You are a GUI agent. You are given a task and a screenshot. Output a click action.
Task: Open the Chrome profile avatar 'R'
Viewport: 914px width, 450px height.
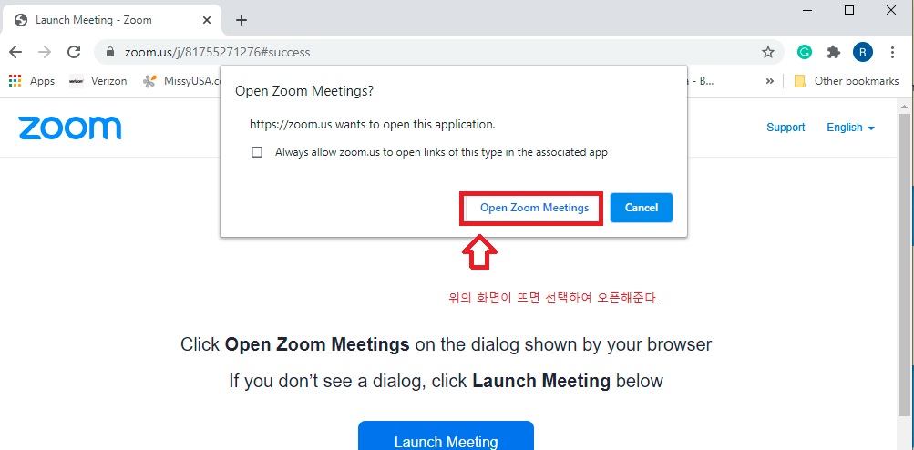pyautogui.click(x=862, y=52)
